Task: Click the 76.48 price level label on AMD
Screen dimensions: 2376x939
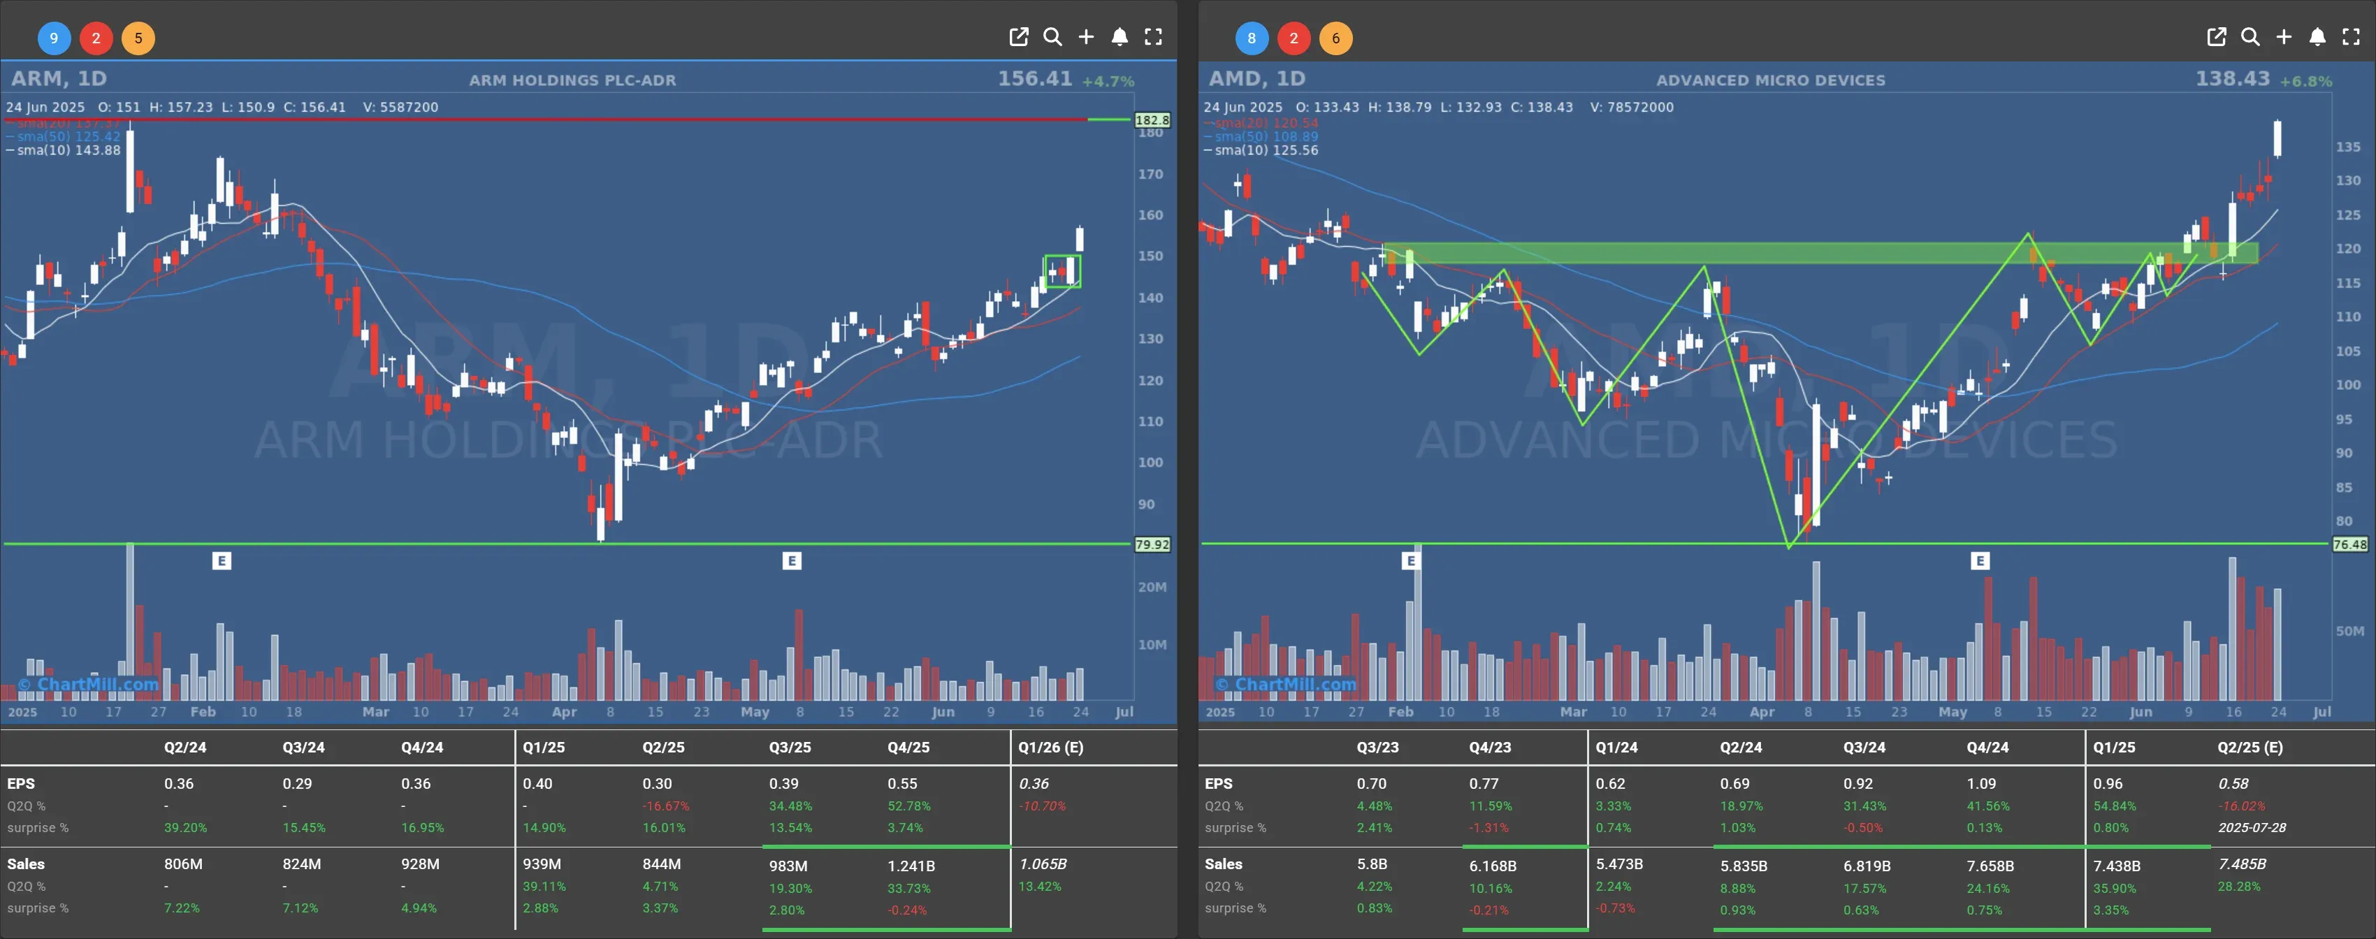Action: pyautogui.click(x=2349, y=545)
